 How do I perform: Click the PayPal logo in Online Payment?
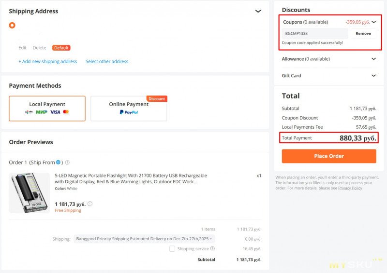[x=129, y=112]
